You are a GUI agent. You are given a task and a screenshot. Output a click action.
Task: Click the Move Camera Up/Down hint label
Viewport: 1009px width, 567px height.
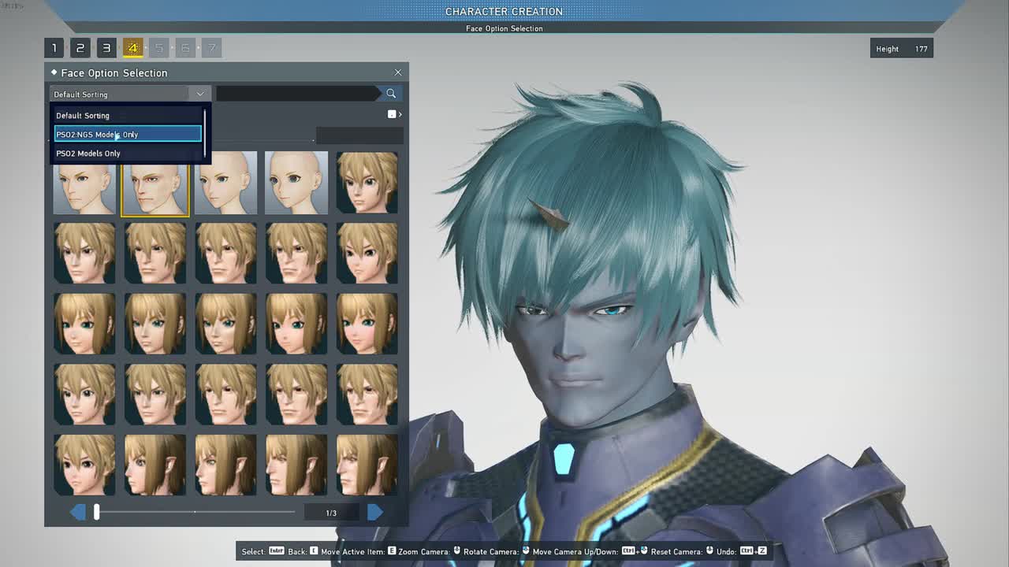tap(575, 551)
